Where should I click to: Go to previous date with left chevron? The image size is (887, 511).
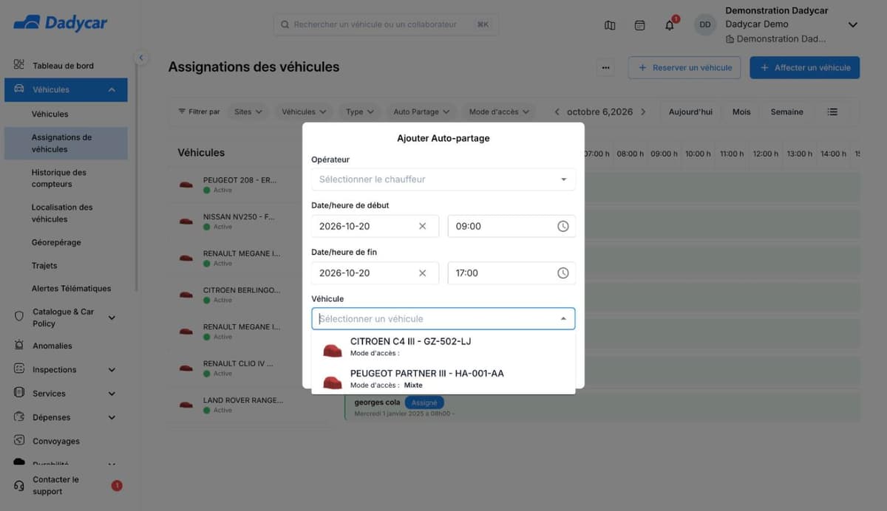pyautogui.click(x=557, y=112)
